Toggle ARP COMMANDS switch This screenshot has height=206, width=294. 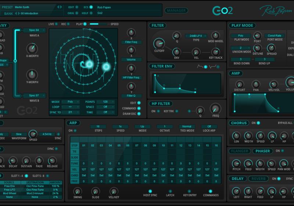pos(210,191)
